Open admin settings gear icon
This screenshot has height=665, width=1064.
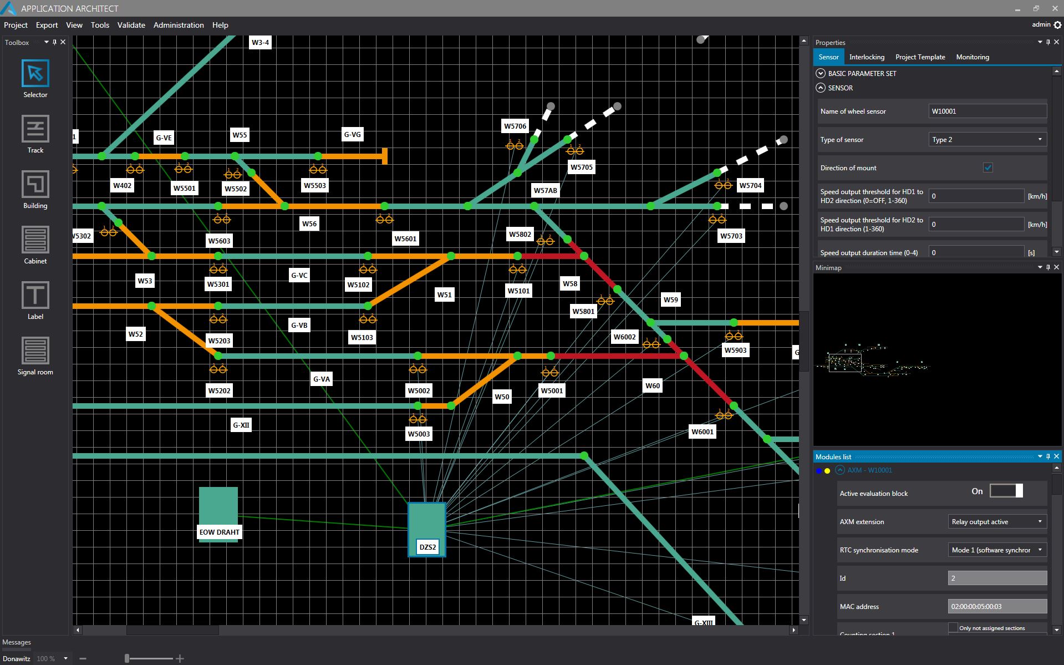tap(1057, 25)
